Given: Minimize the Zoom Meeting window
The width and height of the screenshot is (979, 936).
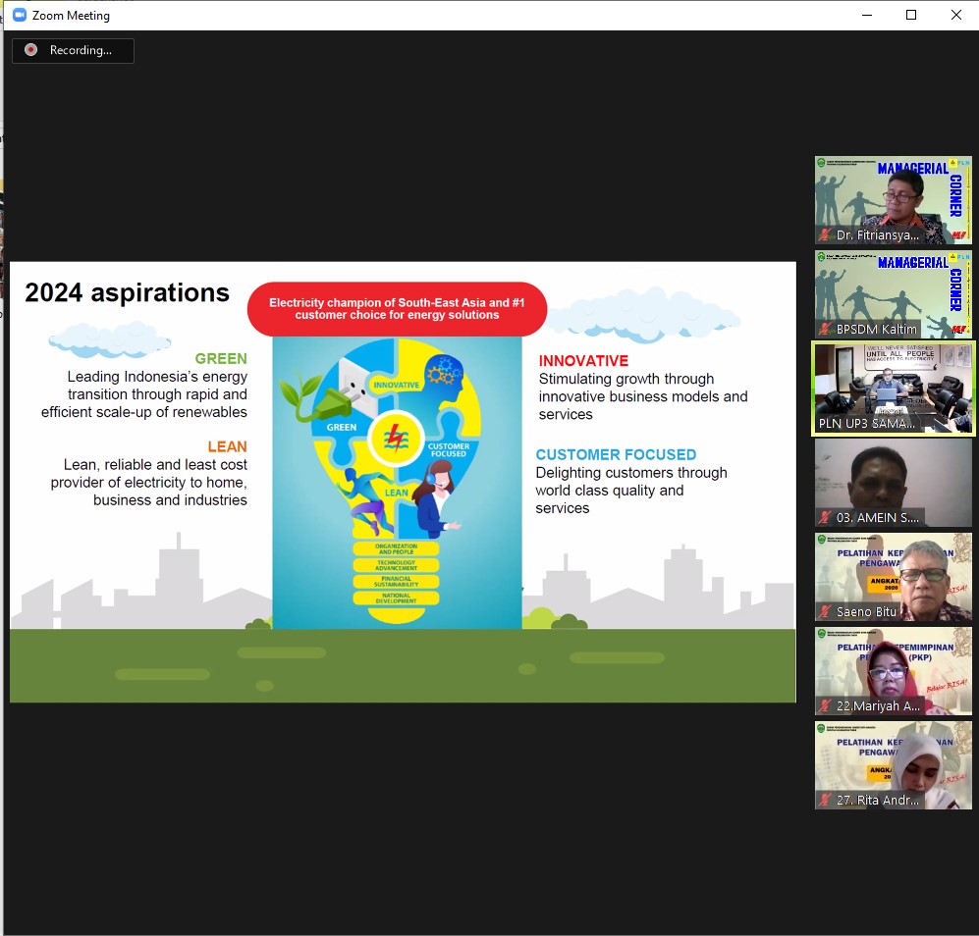Looking at the screenshot, I should [867, 15].
